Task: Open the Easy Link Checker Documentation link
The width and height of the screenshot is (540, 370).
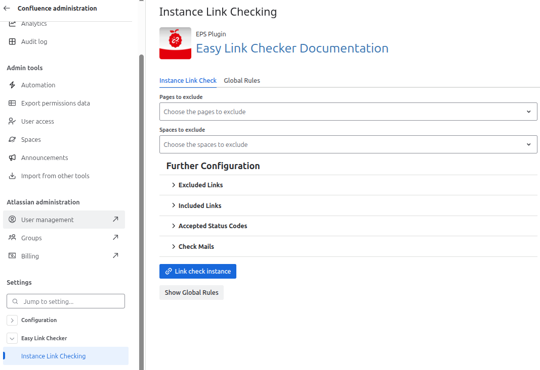Action: [x=292, y=48]
